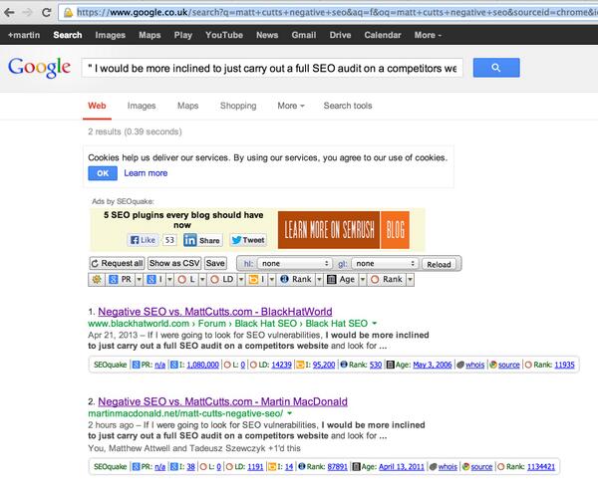Click the SEMrush L links parameter button

pos(186,279)
